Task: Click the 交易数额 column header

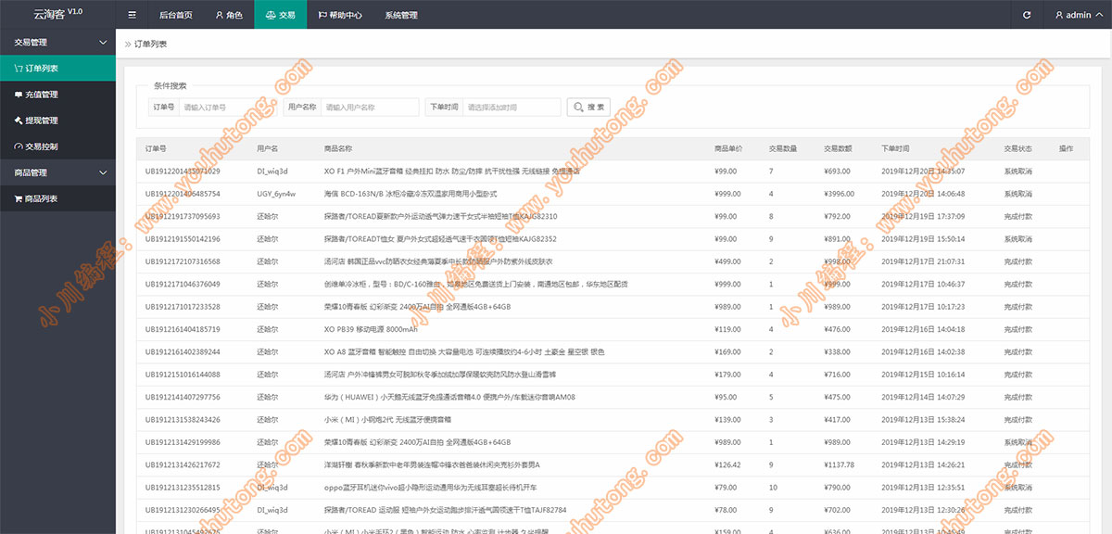Action: 838,148
